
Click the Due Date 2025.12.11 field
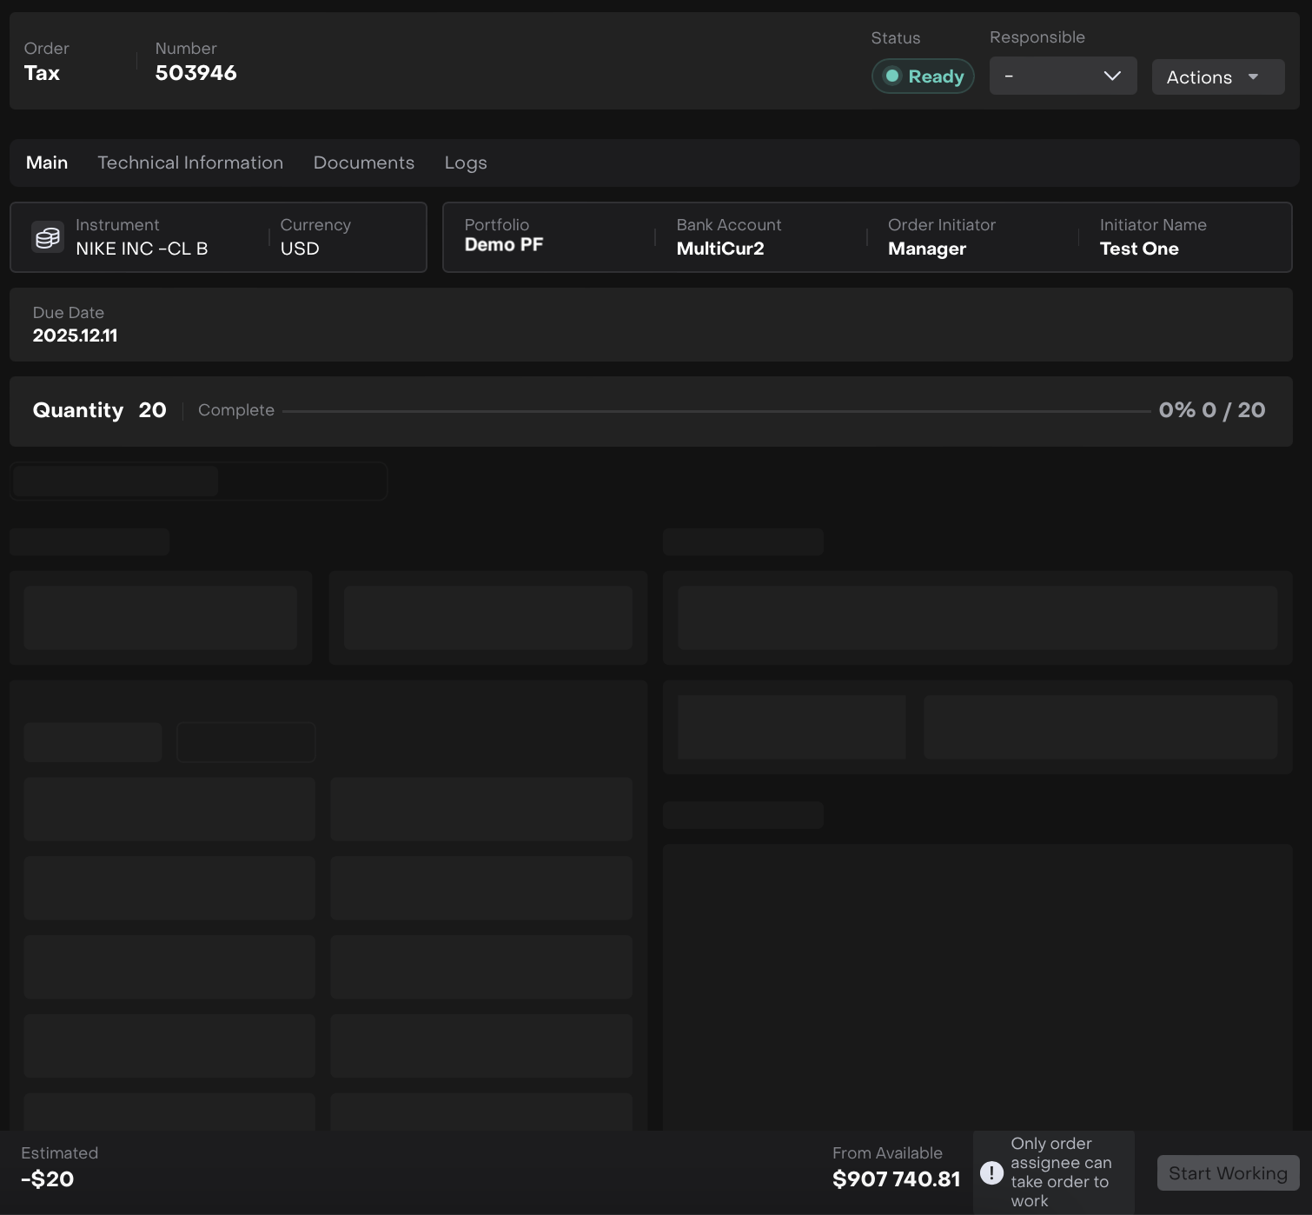click(x=75, y=335)
